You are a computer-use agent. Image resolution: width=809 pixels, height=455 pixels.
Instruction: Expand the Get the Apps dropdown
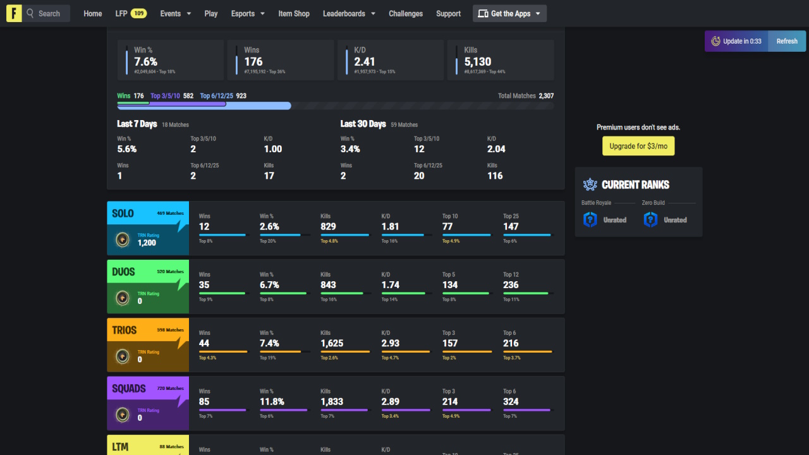point(509,13)
